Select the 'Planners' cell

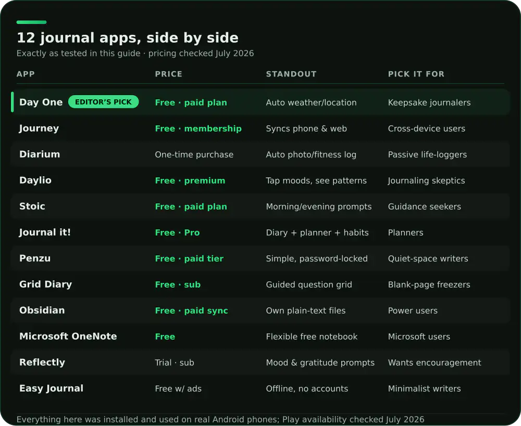[406, 233]
